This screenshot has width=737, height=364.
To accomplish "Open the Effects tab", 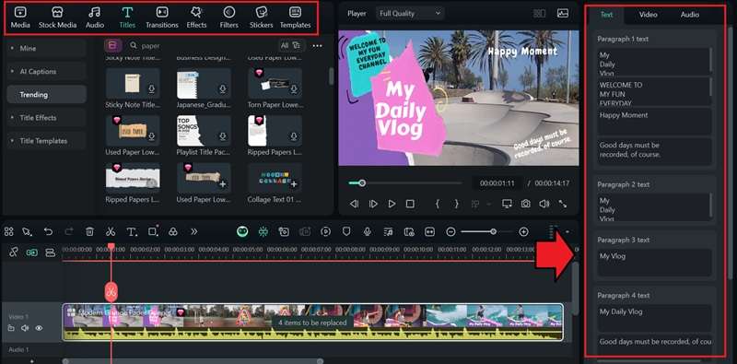I will [x=196, y=18].
